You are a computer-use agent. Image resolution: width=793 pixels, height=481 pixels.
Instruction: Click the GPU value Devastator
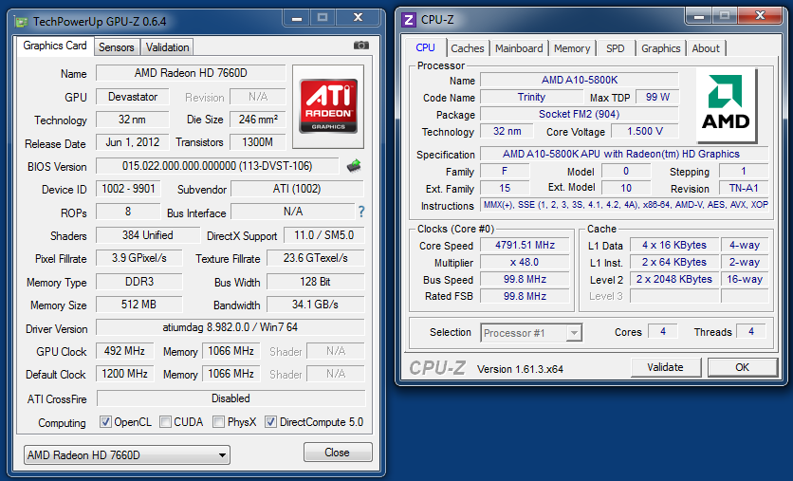click(132, 97)
